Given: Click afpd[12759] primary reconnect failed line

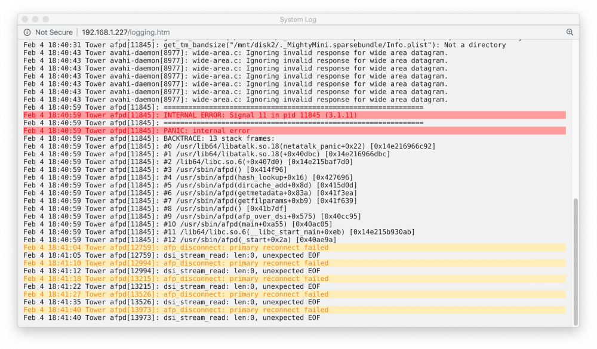Looking at the screenshot, I should tap(294, 248).
